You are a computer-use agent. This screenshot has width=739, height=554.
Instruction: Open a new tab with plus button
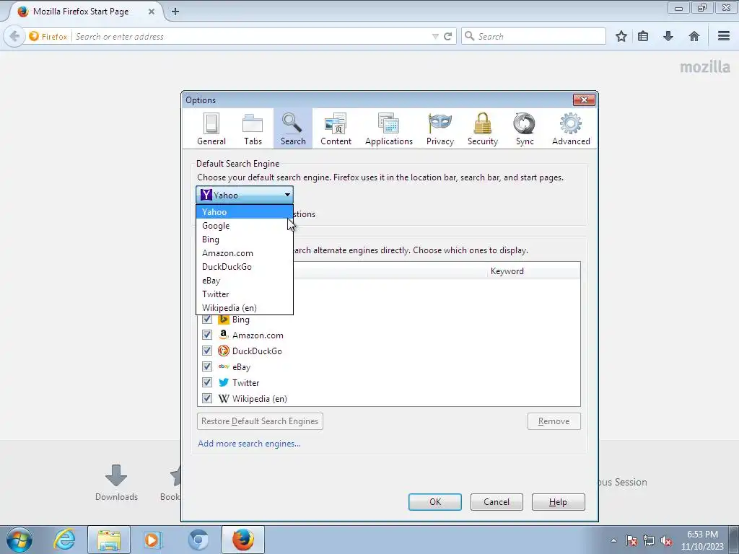point(175,12)
